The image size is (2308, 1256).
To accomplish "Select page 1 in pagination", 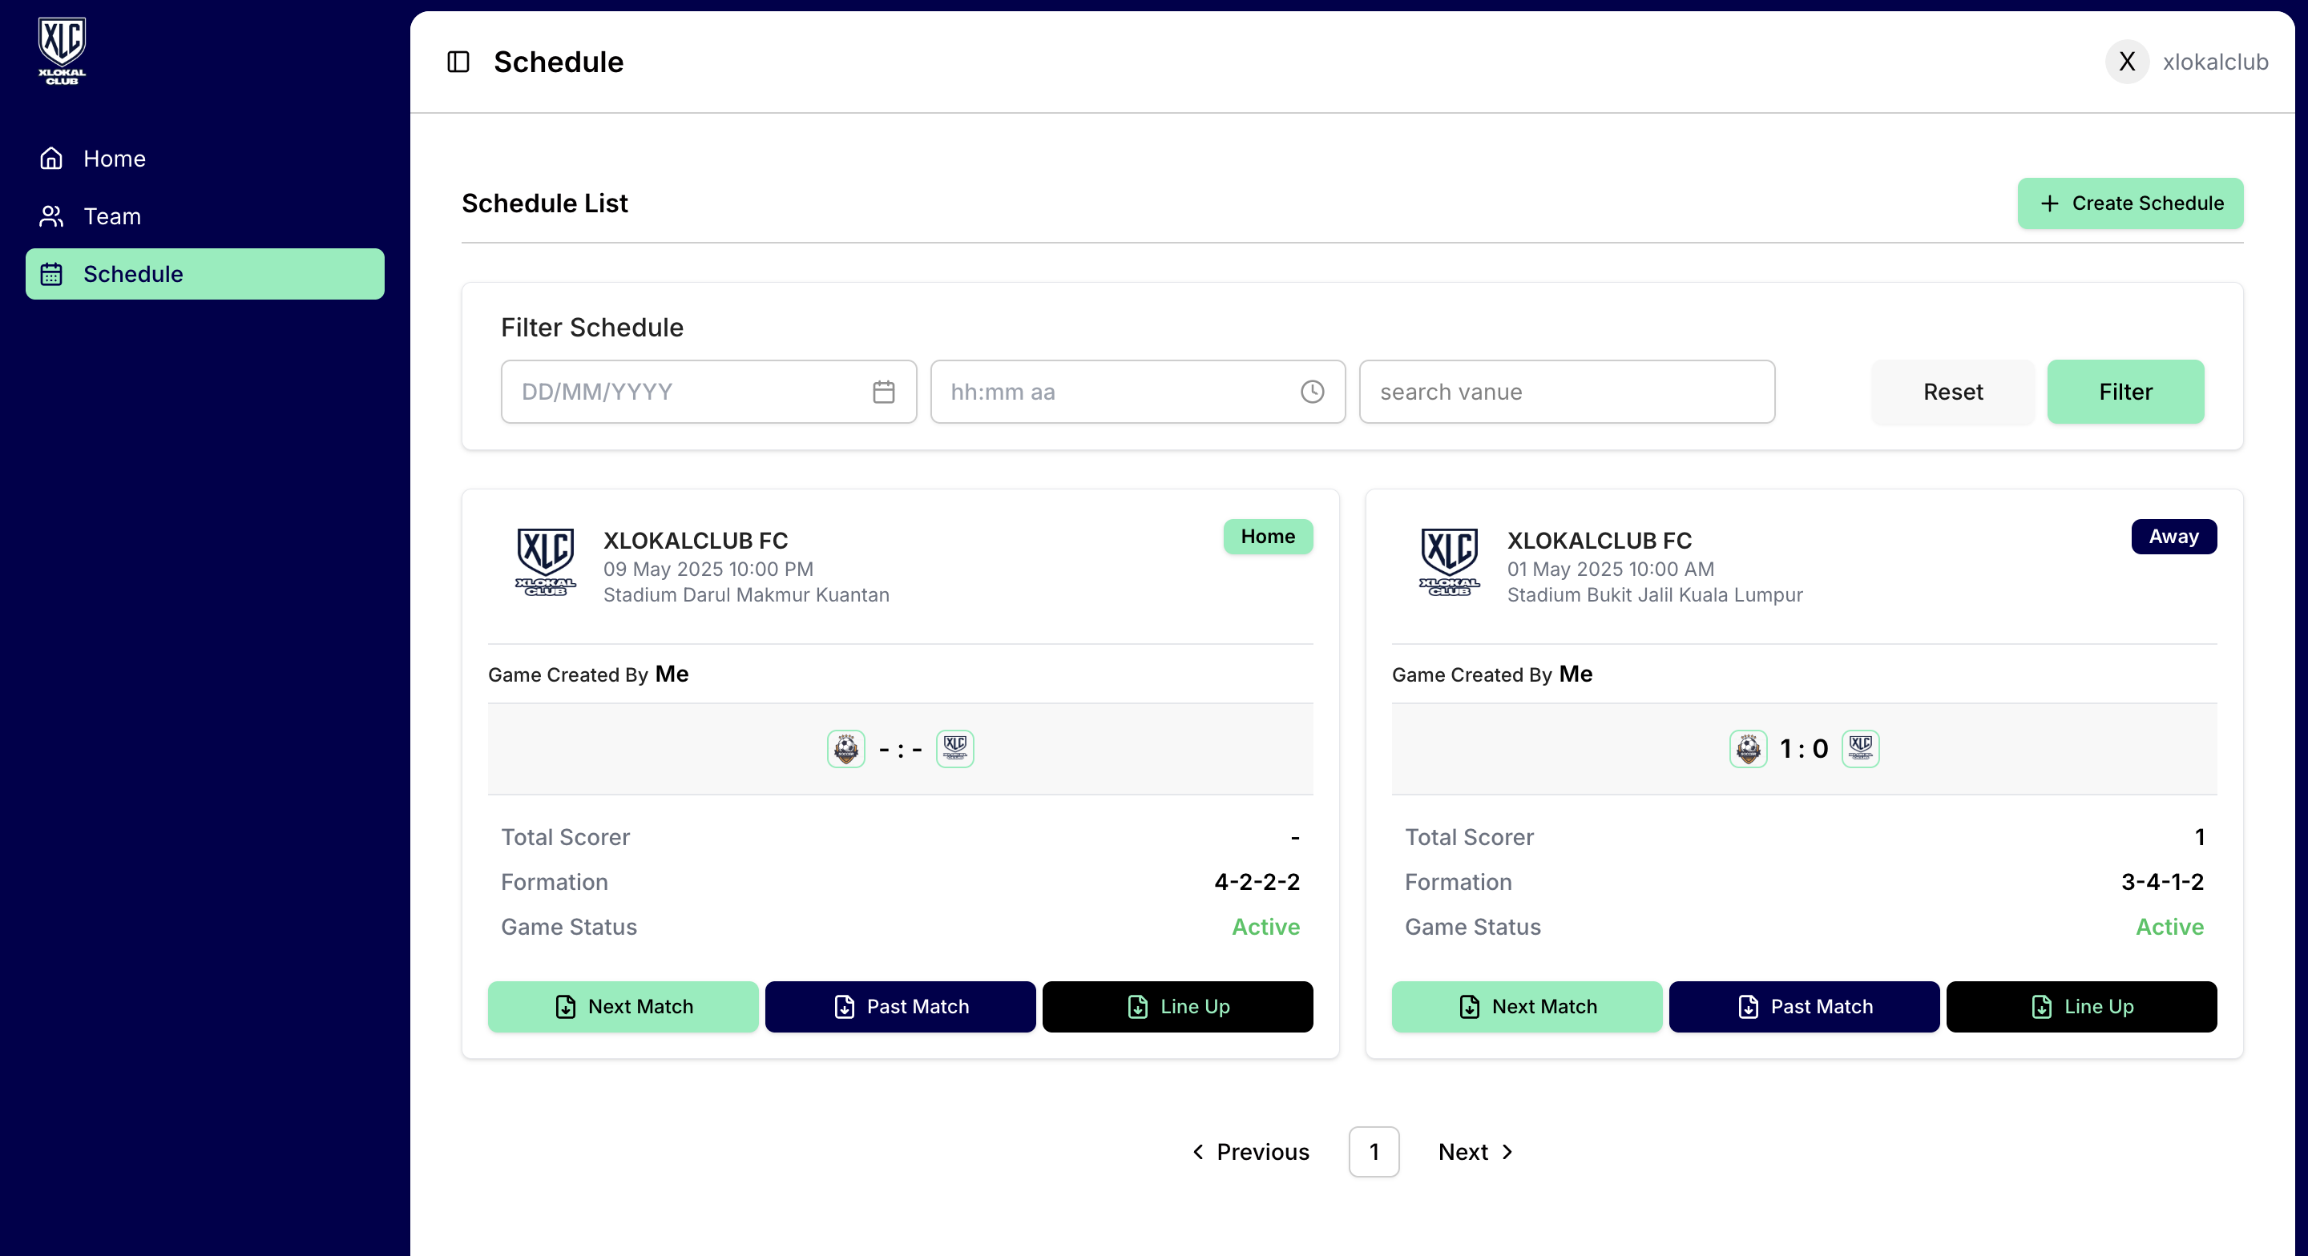I will tap(1374, 1151).
